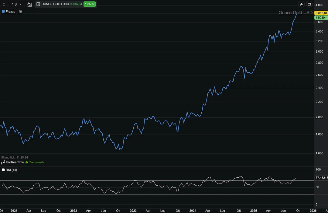Viewport: 328px width, 213px height.
Task: Click the 2024 label on the time axis
Action: pos(193,211)
